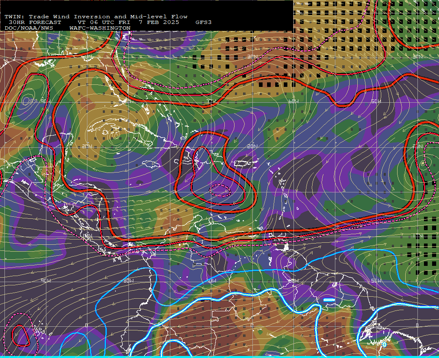The width and height of the screenshot is (439, 358).
Task: Click the small cyan bar over northern Brazil
Action: tap(329, 300)
